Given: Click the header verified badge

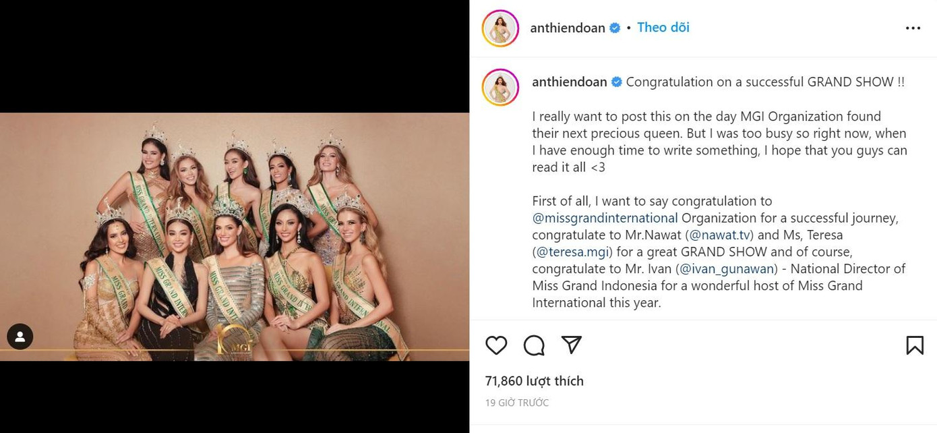Looking at the screenshot, I should [x=615, y=28].
